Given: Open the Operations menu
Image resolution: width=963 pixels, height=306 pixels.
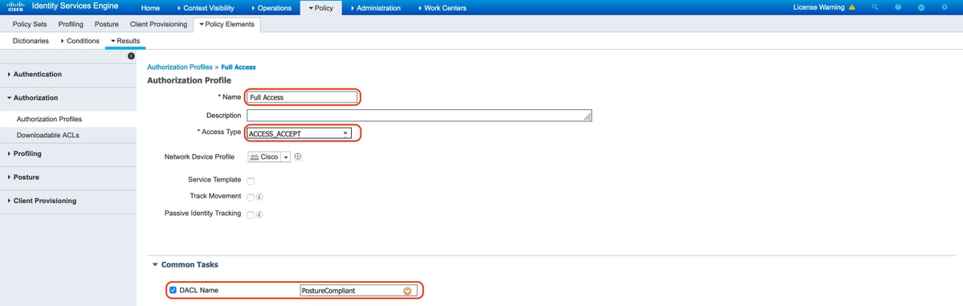Looking at the screenshot, I should [x=271, y=8].
